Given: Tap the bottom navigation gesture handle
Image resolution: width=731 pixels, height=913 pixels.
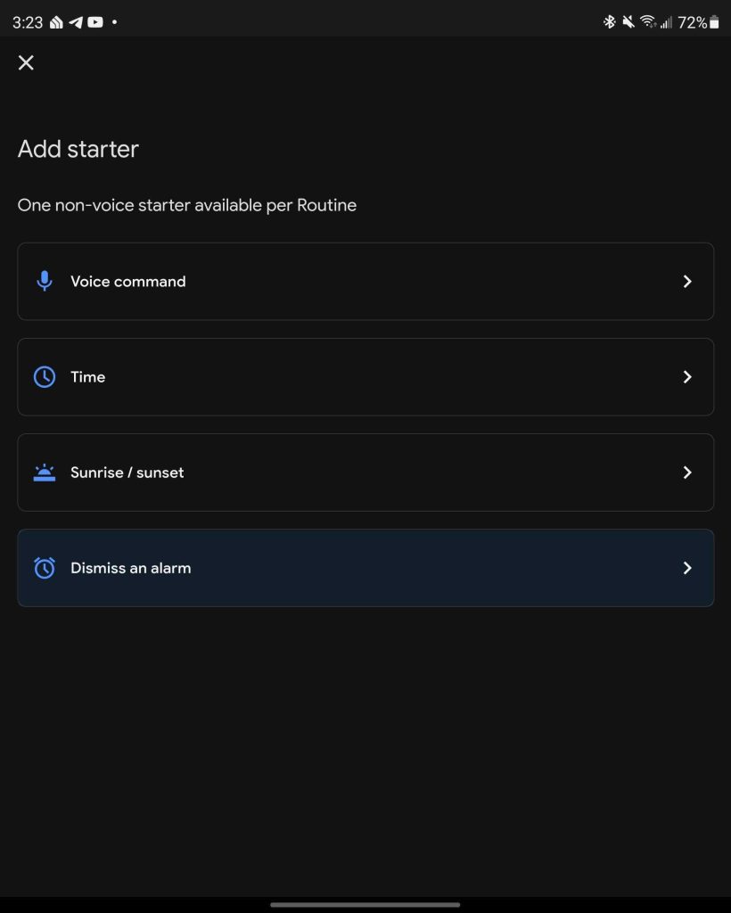Looking at the screenshot, I should coord(365,904).
